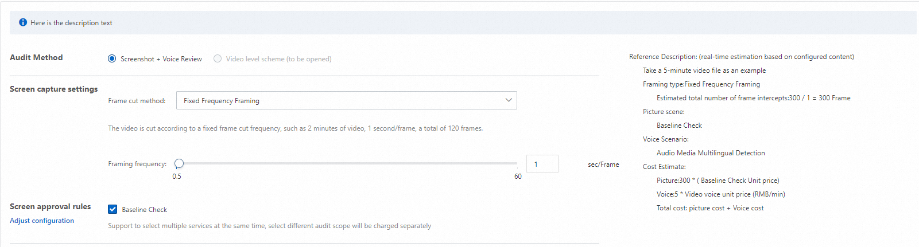Click the chevron arrow of the frame cut dropdown
The image size is (919, 247).
509,100
